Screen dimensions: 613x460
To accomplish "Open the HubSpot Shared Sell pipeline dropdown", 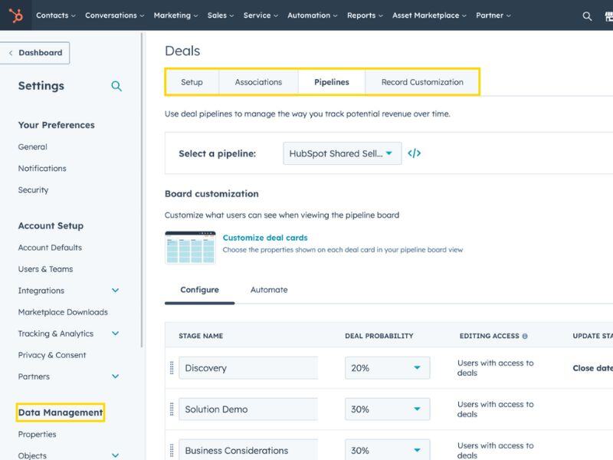I will point(342,153).
